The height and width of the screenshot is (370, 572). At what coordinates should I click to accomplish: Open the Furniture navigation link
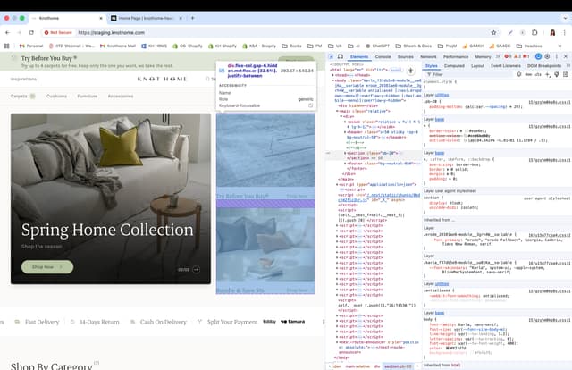click(x=88, y=96)
